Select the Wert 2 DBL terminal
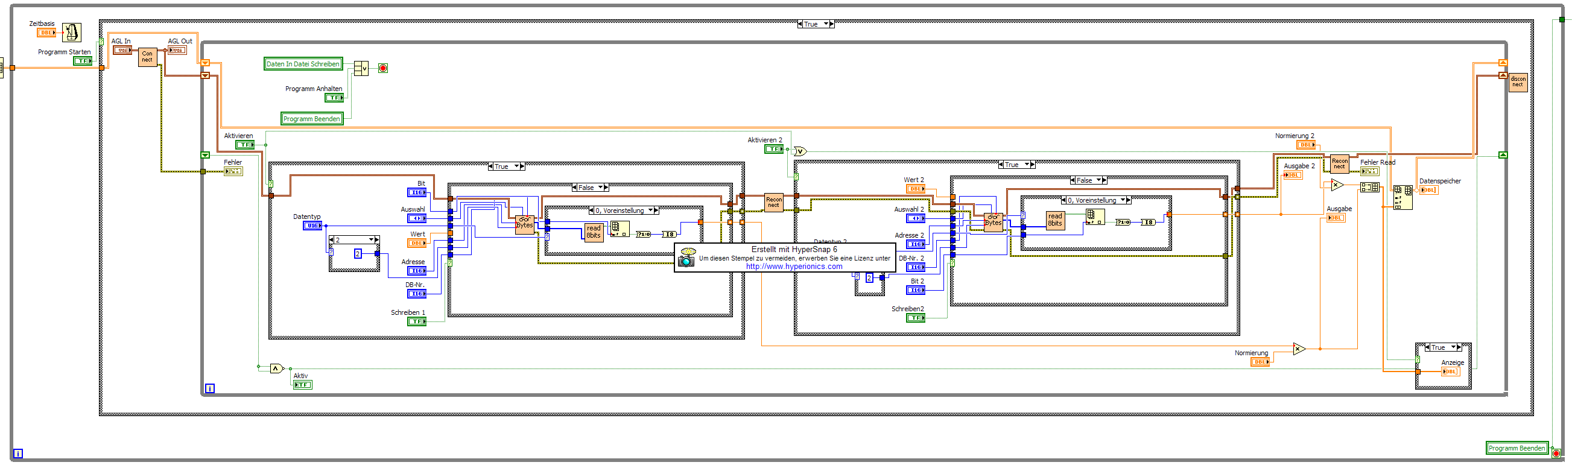This screenshot has width=1572, height=465. [915, 189]
